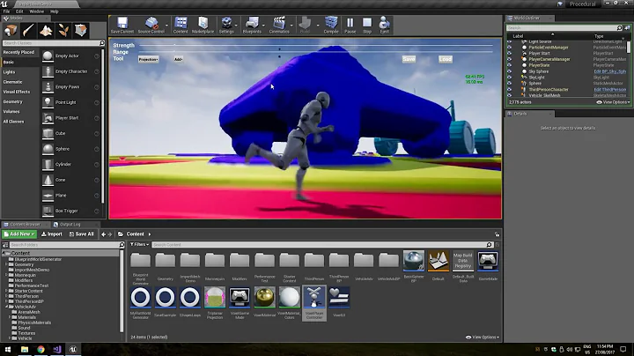
Task: Open the Blueprints toolbar menu
Action: click(x=252, y=25)
